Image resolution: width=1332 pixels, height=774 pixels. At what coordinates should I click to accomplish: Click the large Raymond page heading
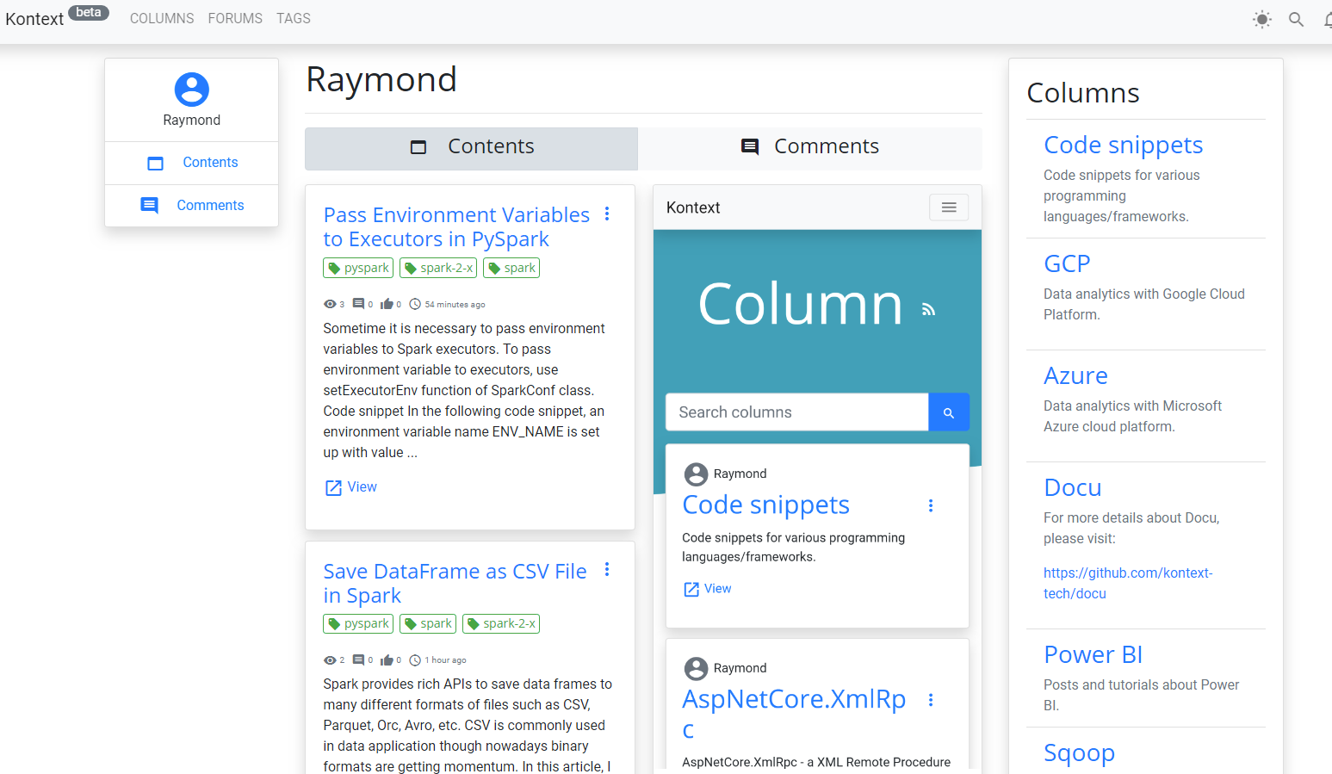tap(381, 80)
